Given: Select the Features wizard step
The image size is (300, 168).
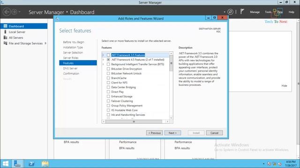Looking at the screenshot, I should [78, 63].
